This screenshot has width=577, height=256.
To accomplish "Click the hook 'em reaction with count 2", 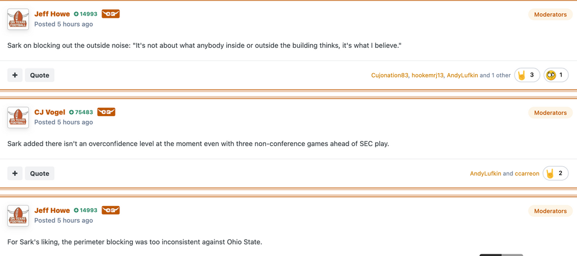I will (555, 173).
